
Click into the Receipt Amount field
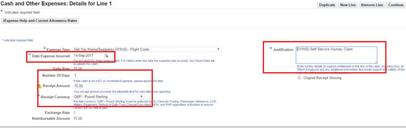pos(92,86)
